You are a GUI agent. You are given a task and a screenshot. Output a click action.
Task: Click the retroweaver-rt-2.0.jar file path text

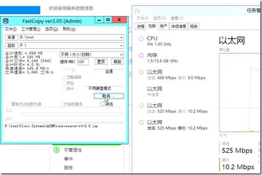[x=51, y=126]
